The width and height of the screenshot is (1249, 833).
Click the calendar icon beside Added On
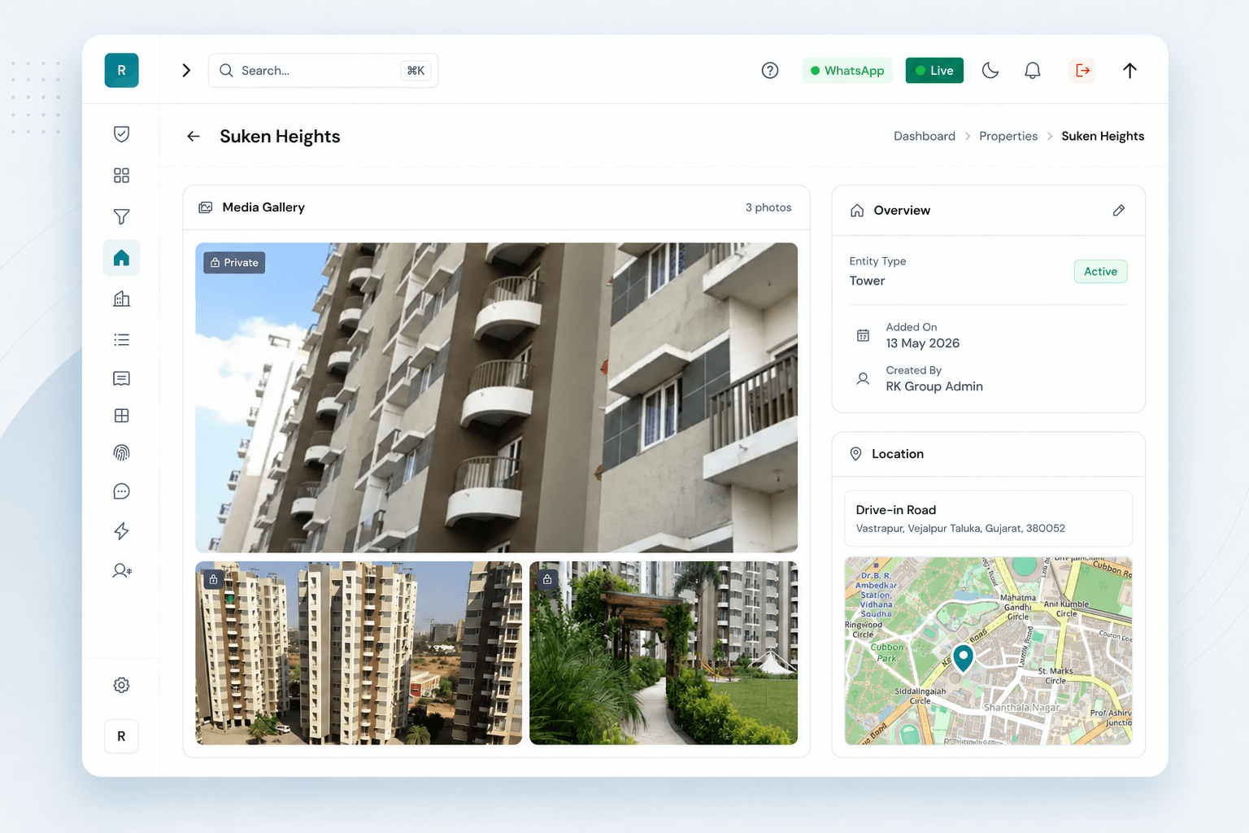(x=863, y=335)
